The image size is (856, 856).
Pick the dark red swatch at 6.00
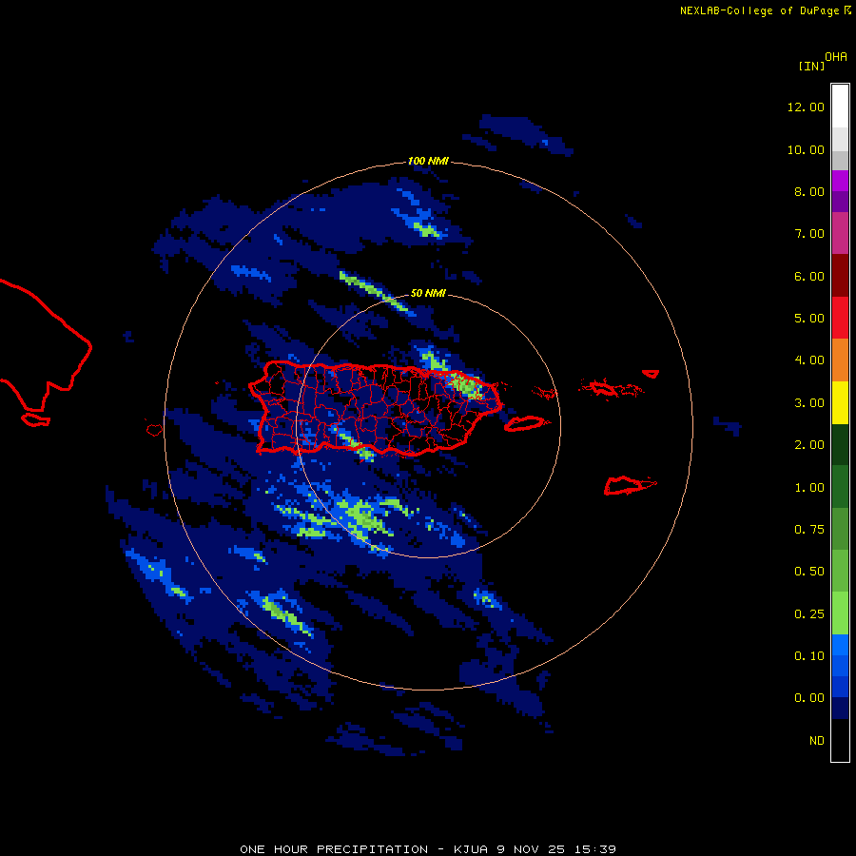[x=840, y=276]
